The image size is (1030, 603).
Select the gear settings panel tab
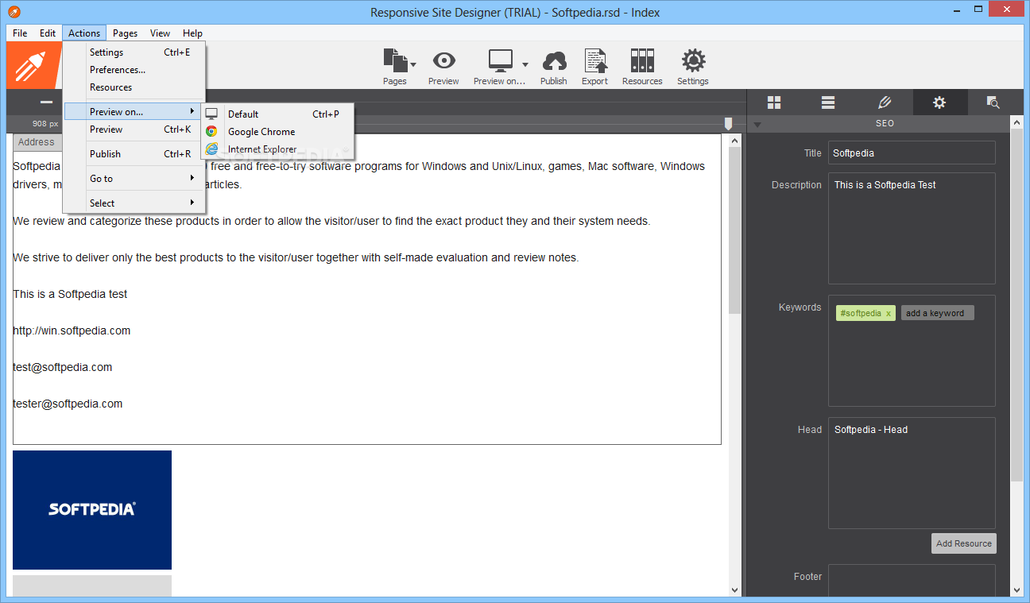pos(939,102)
